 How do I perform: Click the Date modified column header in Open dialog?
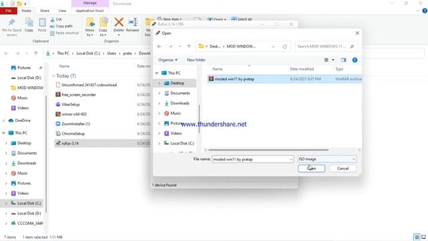pos(302,69)
